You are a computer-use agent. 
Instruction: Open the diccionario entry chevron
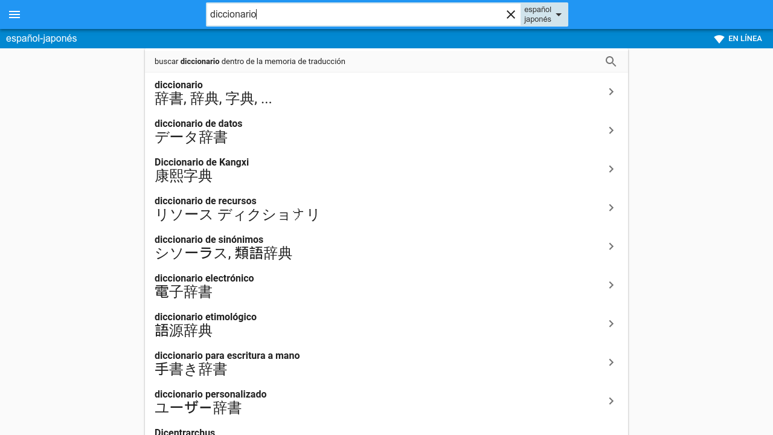click(x=611, y=92)
